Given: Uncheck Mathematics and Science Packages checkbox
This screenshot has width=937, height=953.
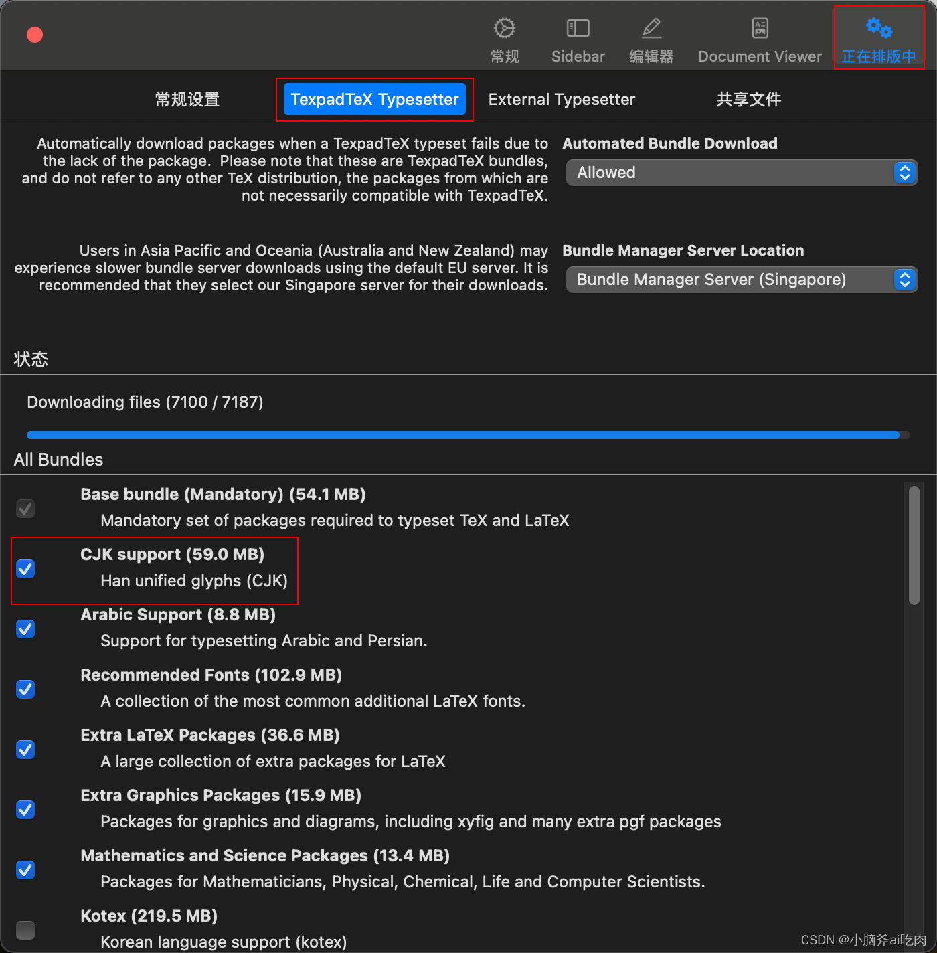Looking at the screenshot, I should 25,870.
